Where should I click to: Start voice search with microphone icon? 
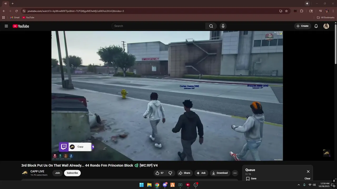tap(223, 26)
